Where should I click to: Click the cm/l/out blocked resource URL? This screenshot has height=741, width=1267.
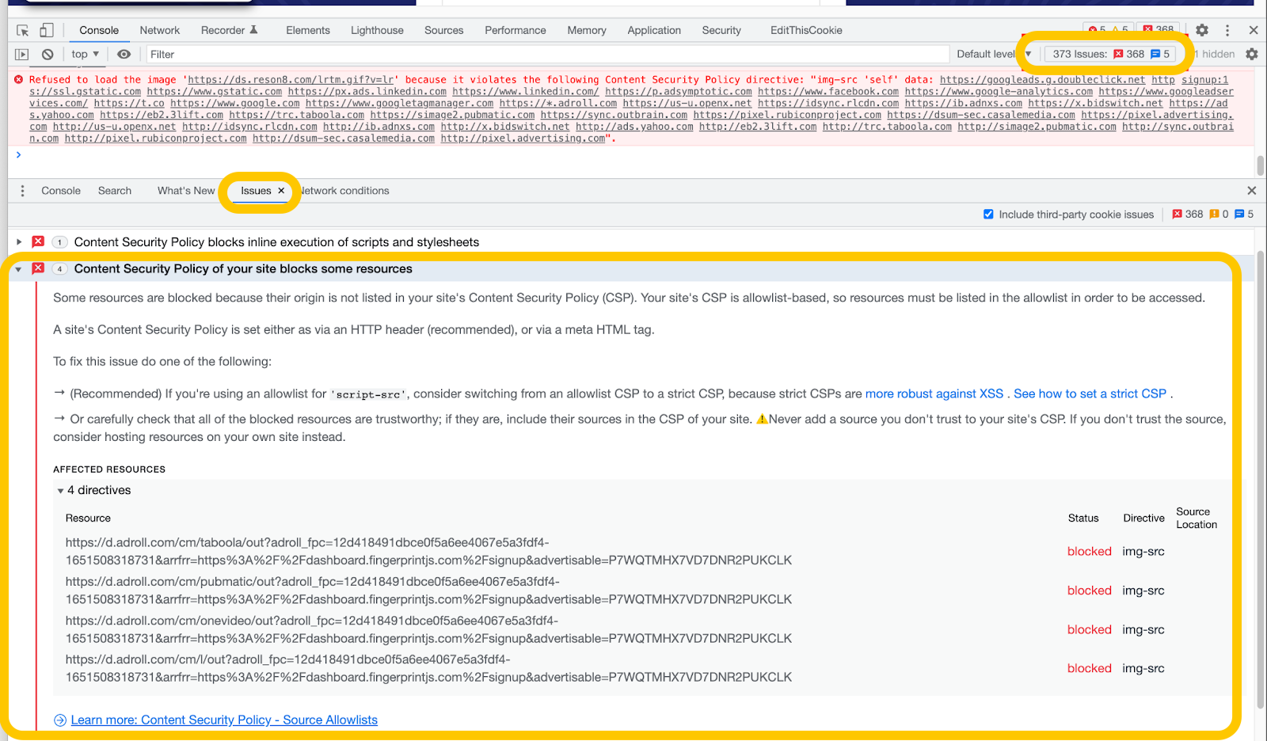(x=428, y=668)
